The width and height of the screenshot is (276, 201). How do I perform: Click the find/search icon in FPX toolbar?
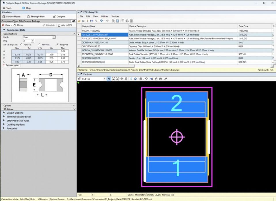pyautogui.click(x=113, y=21)
